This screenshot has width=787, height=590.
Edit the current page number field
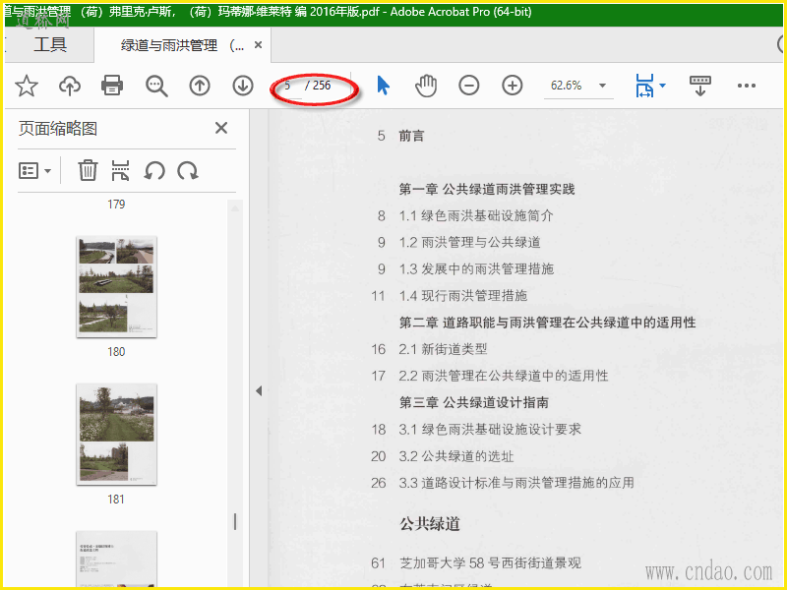click(289, 86)
